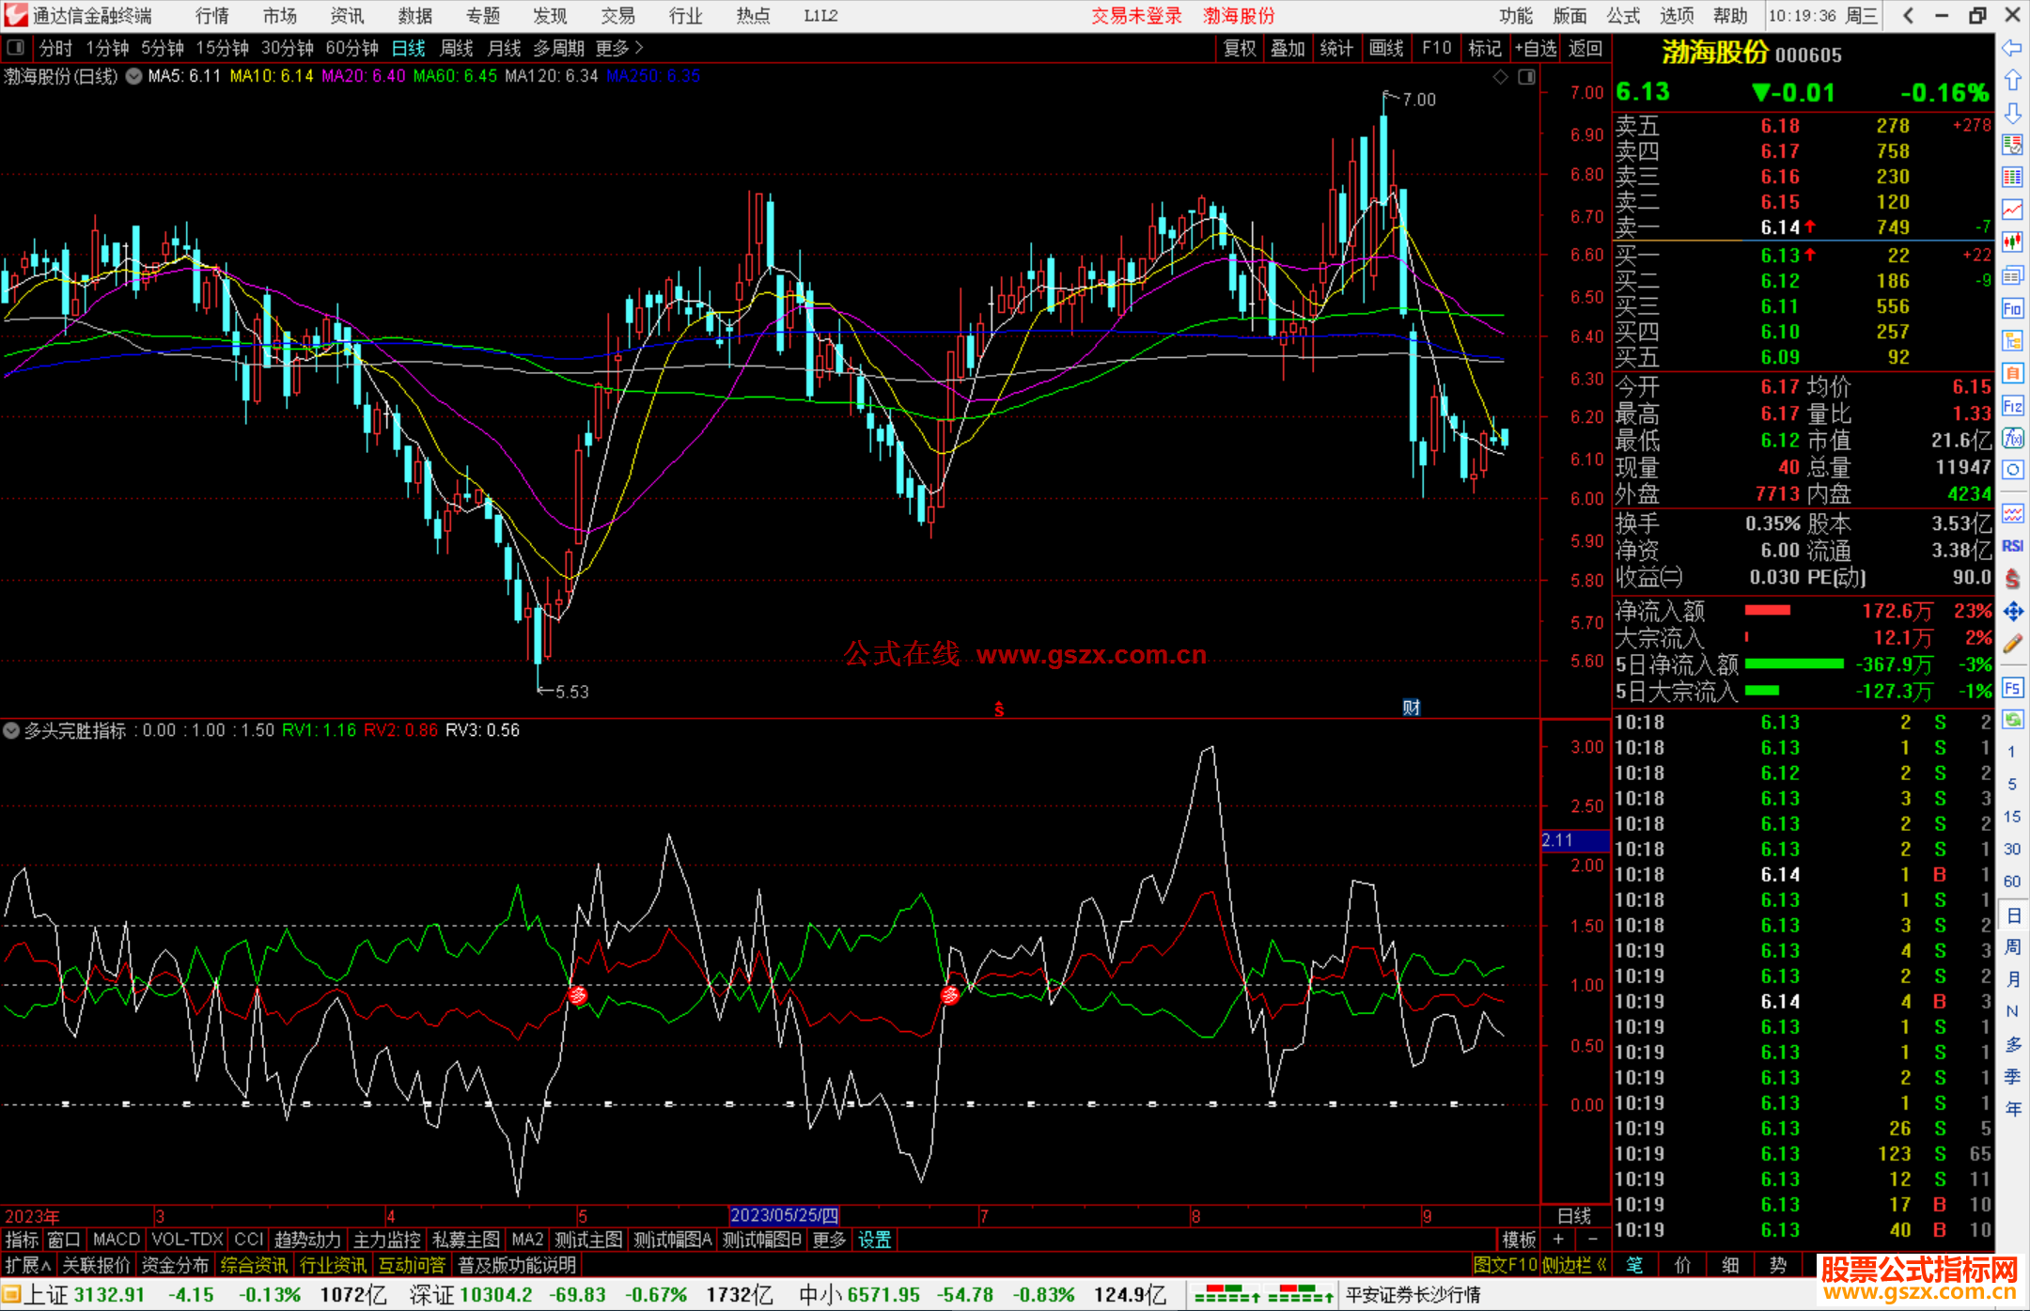Click the red line trend chart icon
The image size is (2030, 1311).
2012,210
